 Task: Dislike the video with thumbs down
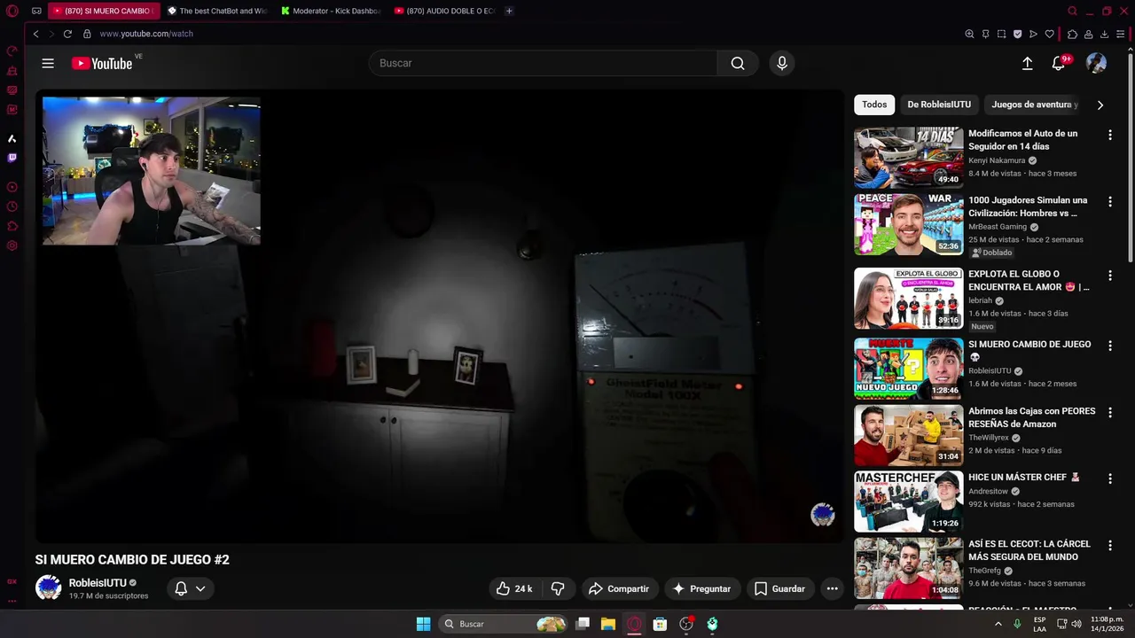coord(558,588)
